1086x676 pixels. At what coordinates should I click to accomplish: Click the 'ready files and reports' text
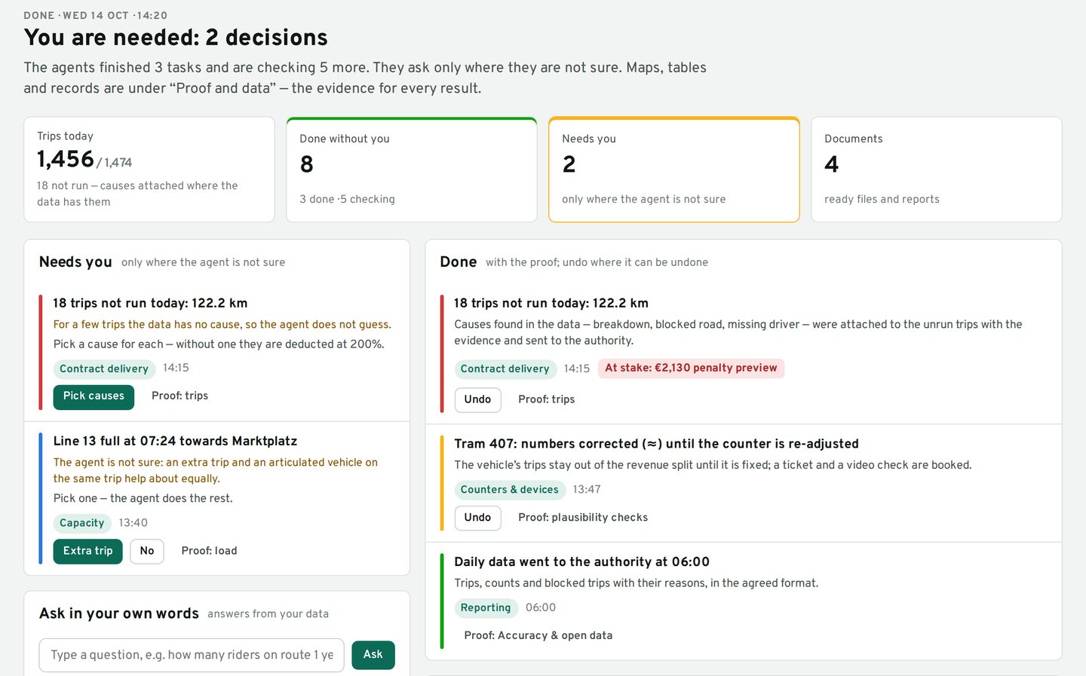coord(882,200)
